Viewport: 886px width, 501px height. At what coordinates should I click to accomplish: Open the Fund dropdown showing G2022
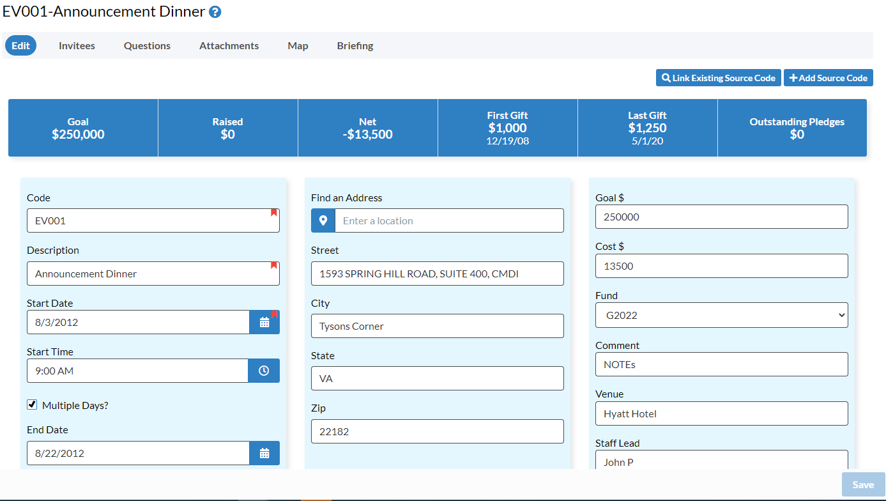point(722,315)
